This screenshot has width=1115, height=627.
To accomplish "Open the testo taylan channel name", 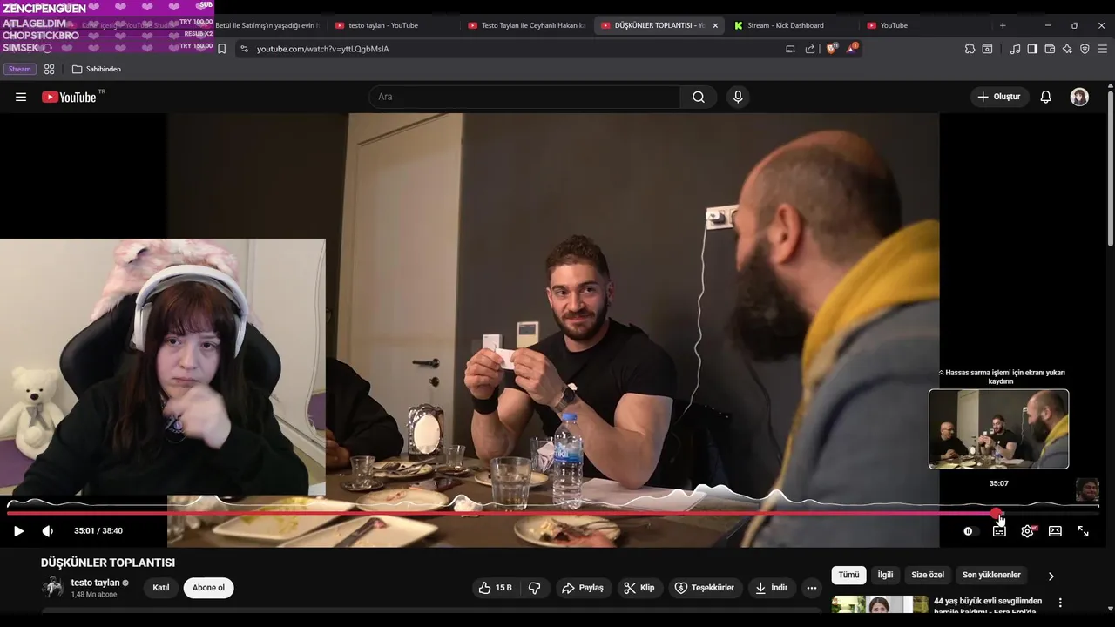I will click(95, 583).
